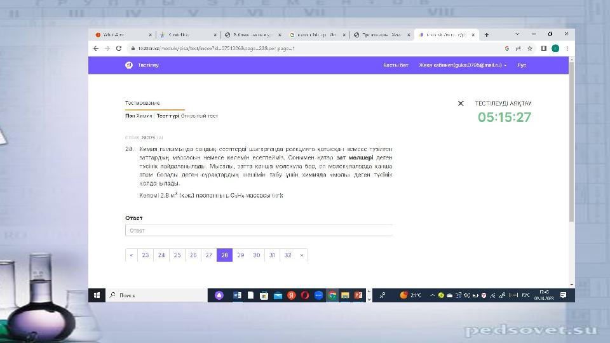Expand the tab search chevron

click(x=517, y=34)
